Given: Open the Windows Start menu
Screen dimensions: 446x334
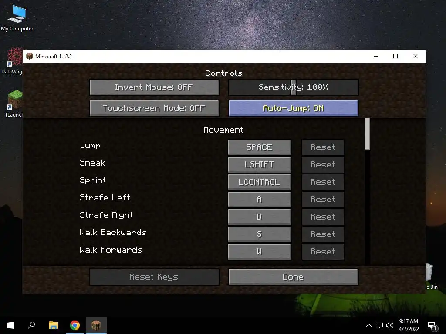Looking at the screenshot, I should 10,325.
